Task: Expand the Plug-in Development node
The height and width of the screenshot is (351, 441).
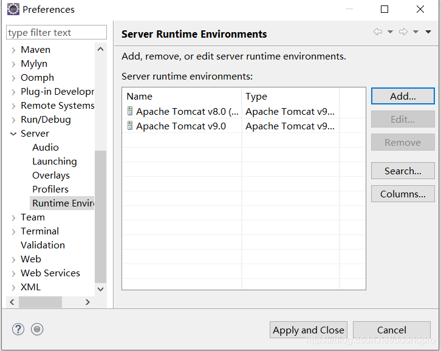Action: click(x=13, y=92)
